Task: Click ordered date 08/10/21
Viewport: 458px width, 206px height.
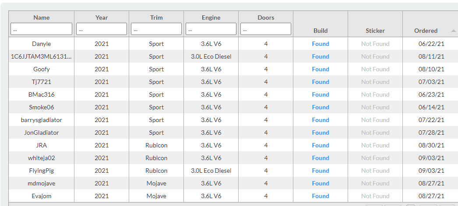Action: pos(431,69)
